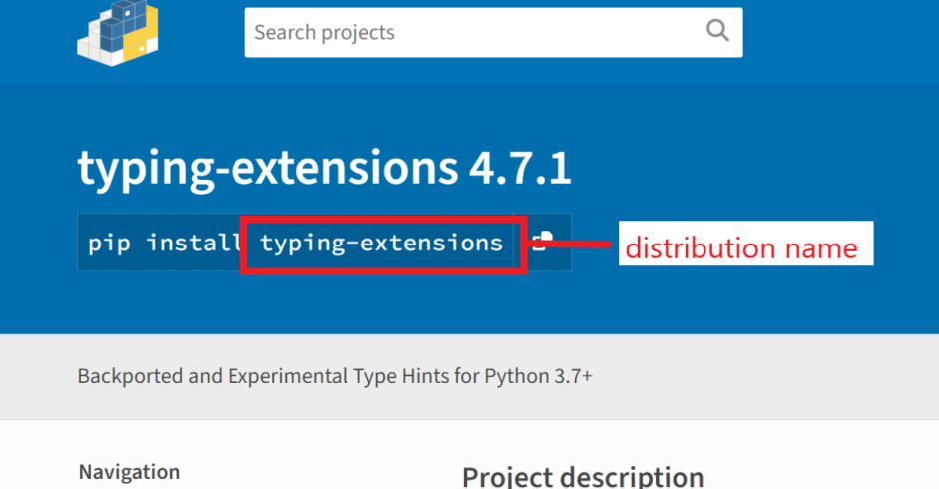Image resolution: width=939 pixels, height=489 pixels.
Task: Click the yellow cubes in the logo
Action: tap(142, 36)
